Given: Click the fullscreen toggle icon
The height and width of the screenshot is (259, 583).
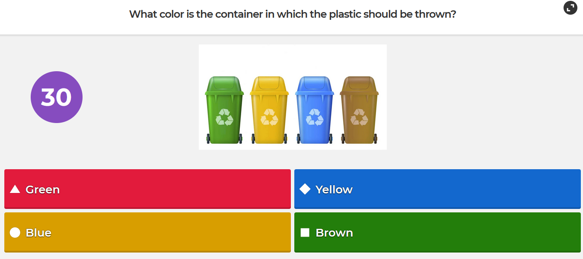Looking at the screenshot, I should (570, 8).
